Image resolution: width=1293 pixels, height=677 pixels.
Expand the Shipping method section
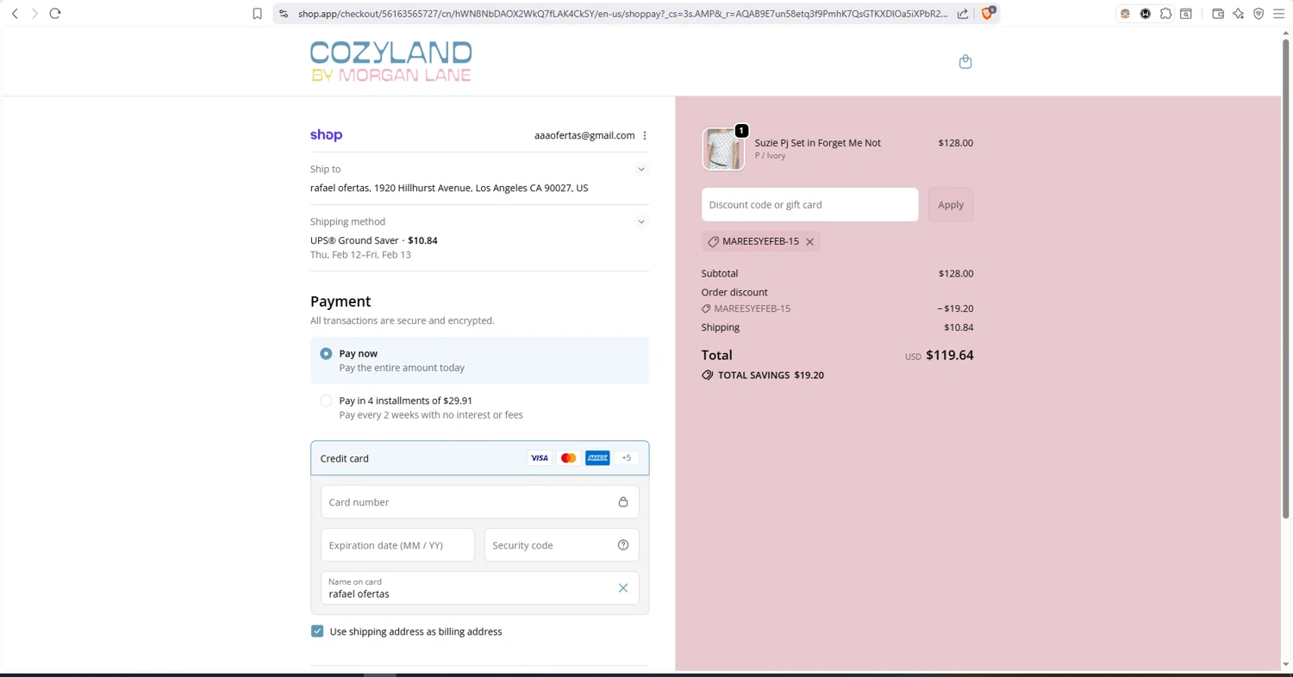[641, 222]
